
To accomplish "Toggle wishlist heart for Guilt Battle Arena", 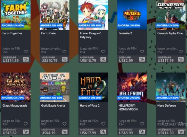I will pyautogui.click(x=64, y=124).
